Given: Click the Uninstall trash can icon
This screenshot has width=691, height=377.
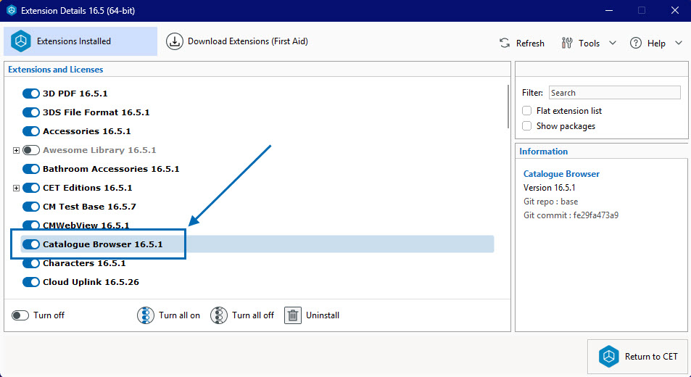Looking at the screenshot, I should pyautogui.click(x=293, y=315).
